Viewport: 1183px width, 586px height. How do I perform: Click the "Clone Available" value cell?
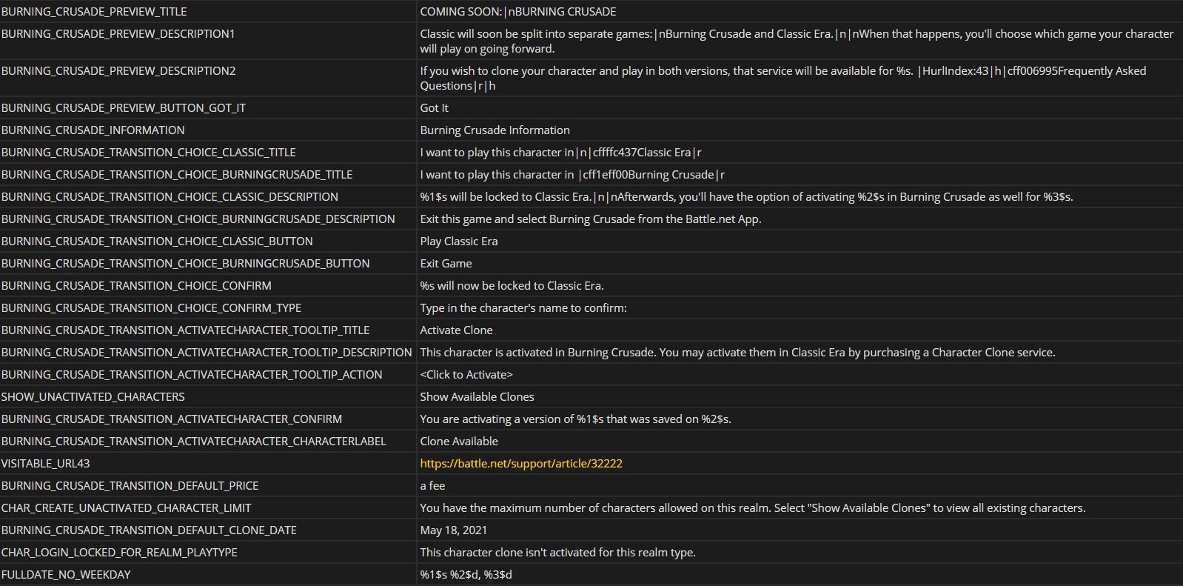(x=459, y=442)
